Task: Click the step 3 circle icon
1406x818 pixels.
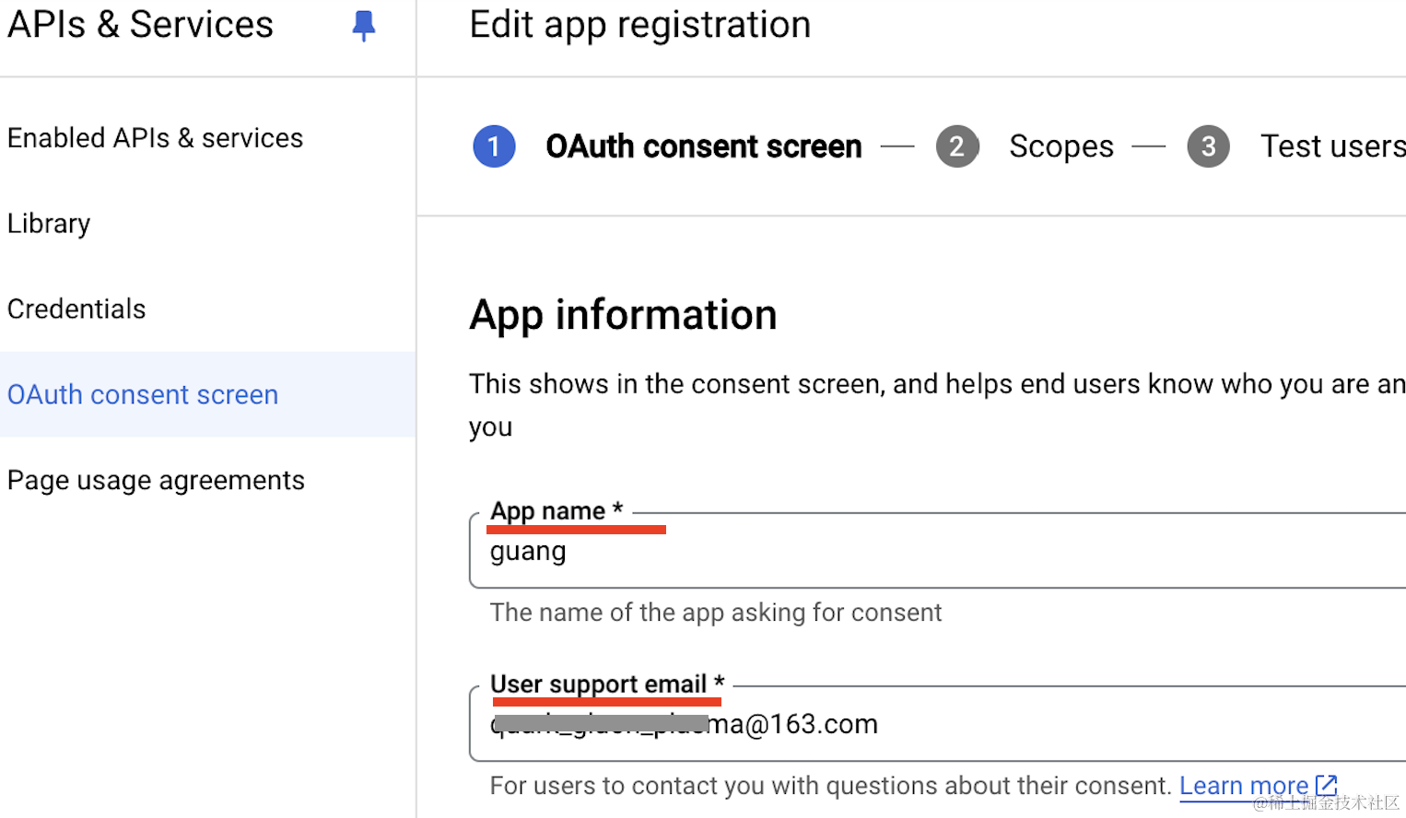Action: pyautogui.click(x=1208, y=146)
